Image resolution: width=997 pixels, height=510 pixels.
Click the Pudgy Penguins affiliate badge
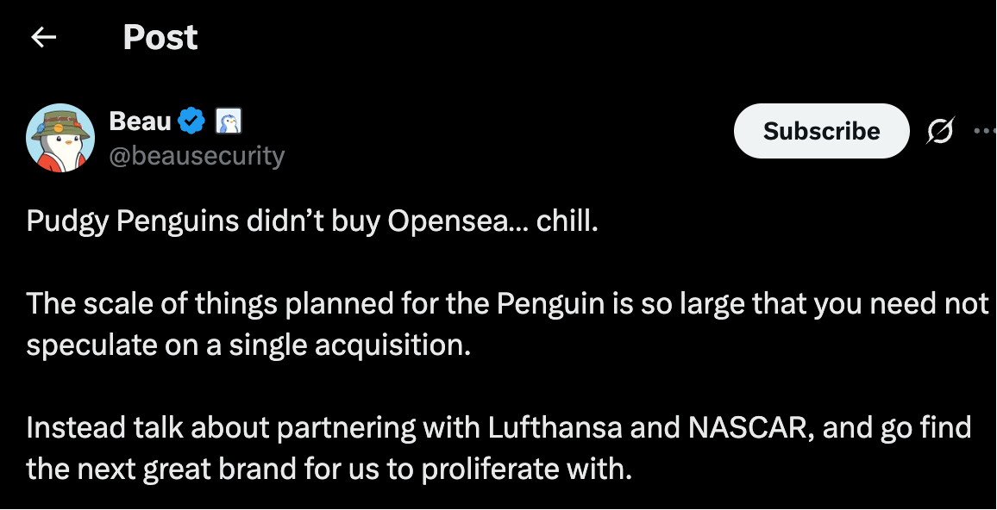tap(228, 121)
